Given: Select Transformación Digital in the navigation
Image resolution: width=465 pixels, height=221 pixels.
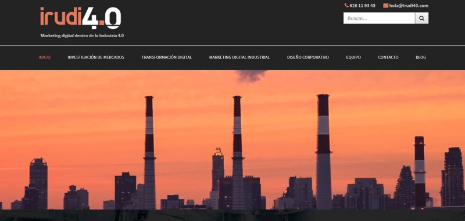Looking at the screenshot, I should pyautogui.click(x=167, y=57).
